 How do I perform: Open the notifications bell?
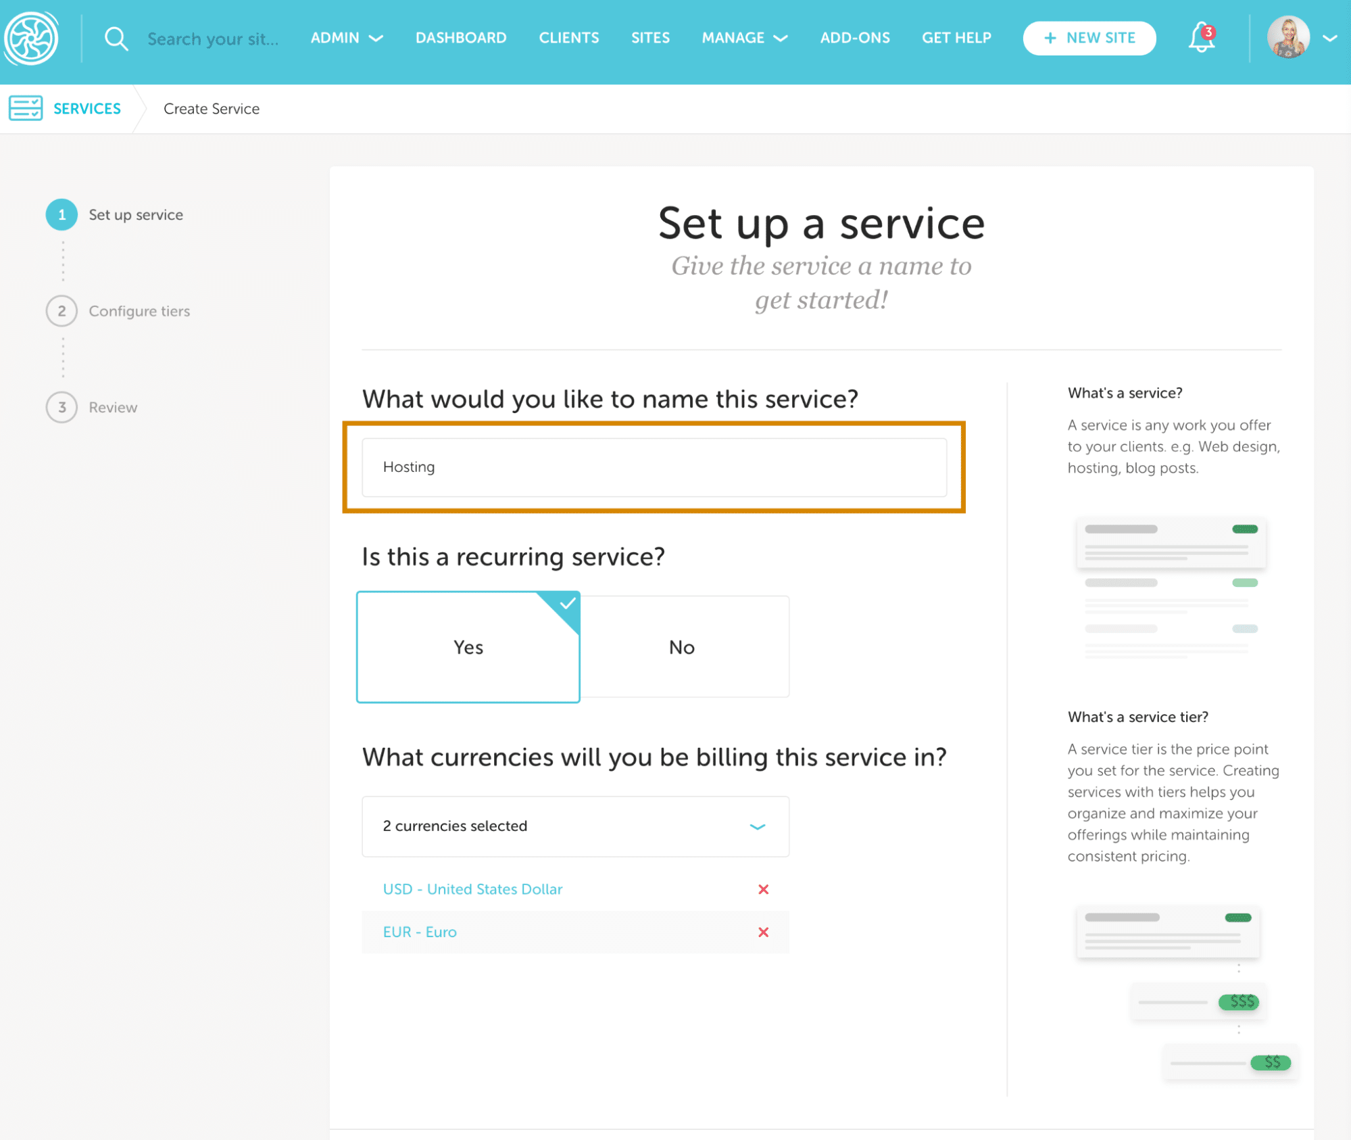click(1201, 38)
